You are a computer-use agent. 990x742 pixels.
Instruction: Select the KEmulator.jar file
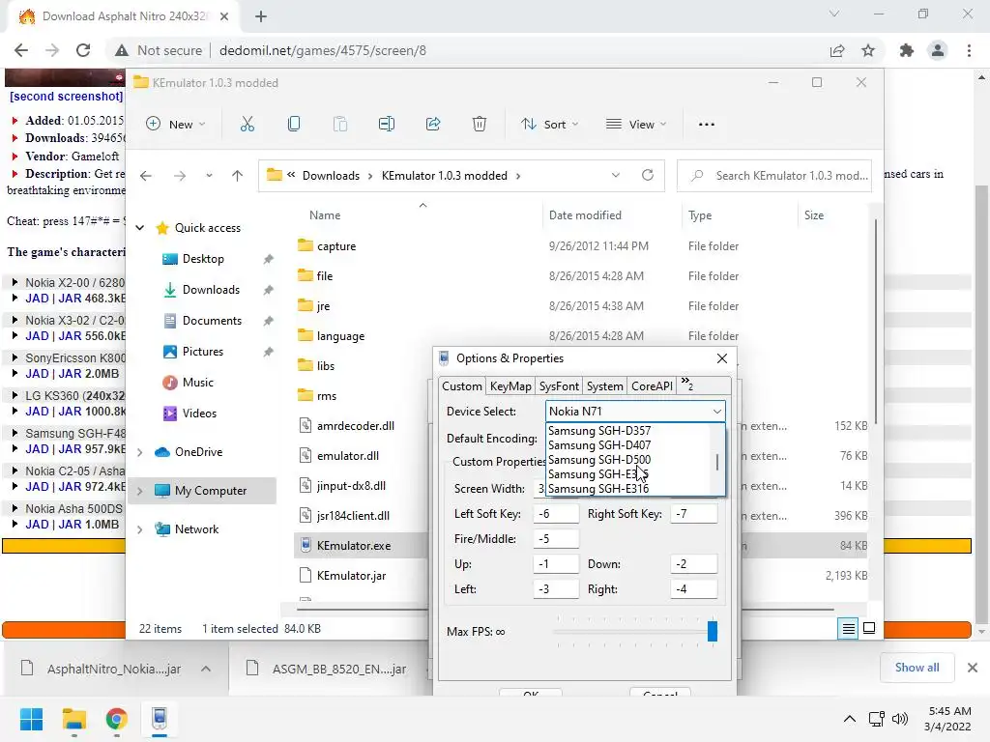click(351, 576)
